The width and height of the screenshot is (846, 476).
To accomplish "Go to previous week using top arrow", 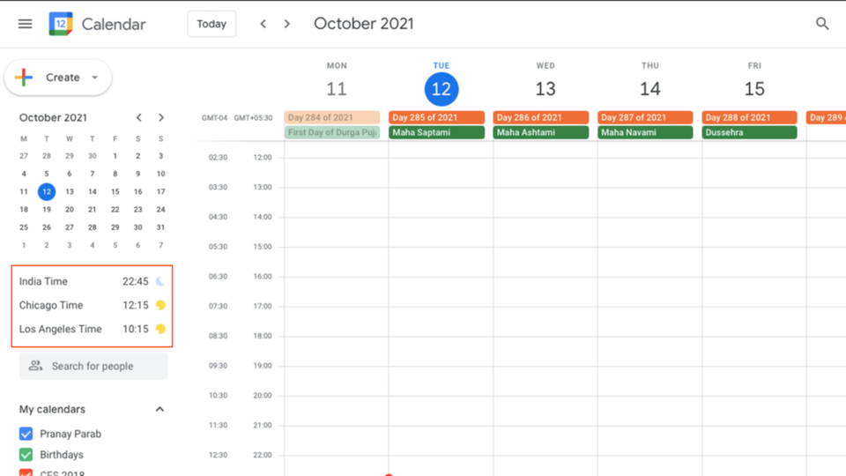I will (x=263, y=24).
